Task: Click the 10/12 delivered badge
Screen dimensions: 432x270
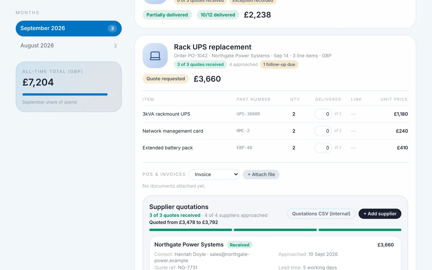Action: (x=218, y=15)
